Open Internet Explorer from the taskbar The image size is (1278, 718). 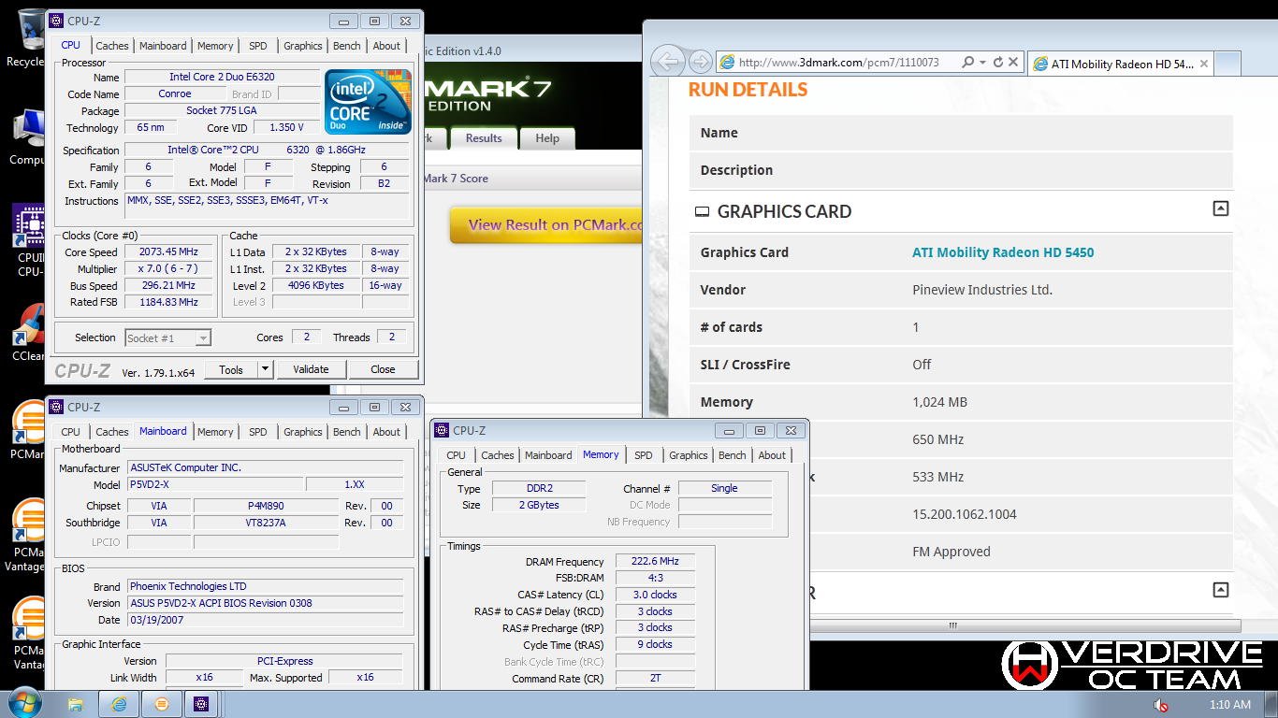click(120, 704)
